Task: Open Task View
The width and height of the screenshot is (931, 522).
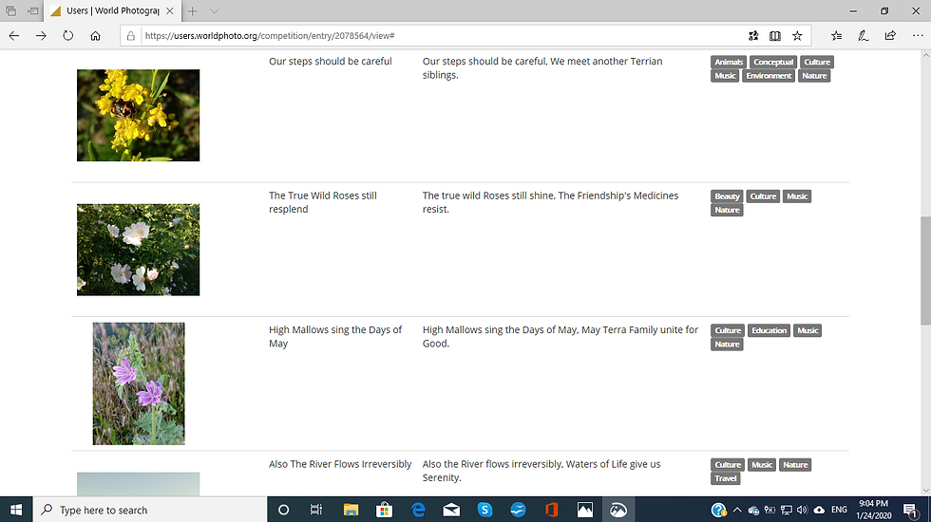Action: click(x=316, y=510)
